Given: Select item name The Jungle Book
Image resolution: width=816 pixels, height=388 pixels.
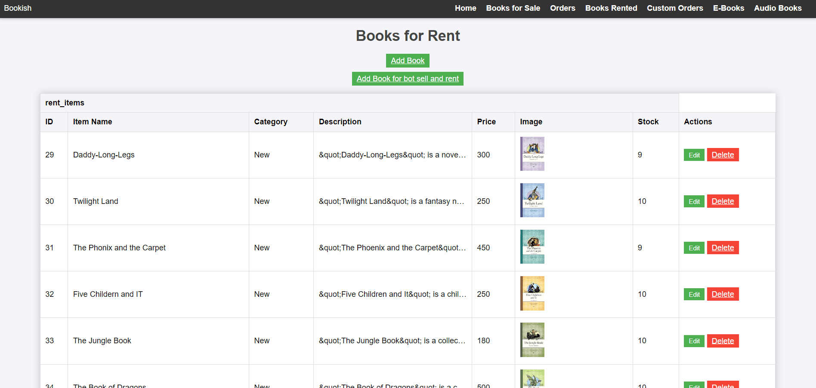Looking at the screenshot, I should (x=102, y=341).
